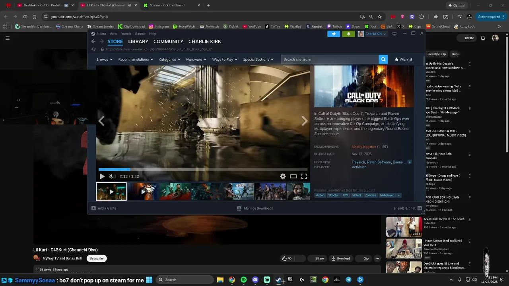Show next media with right arrow
The width and height of the screenshot is (509, 286).
(305, 121)
